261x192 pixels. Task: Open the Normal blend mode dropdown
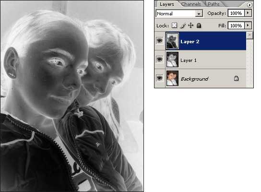(179, 13)
